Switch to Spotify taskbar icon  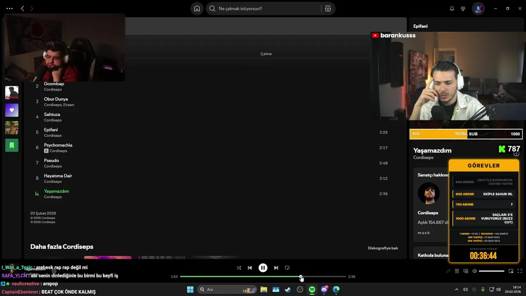(312, 289)
